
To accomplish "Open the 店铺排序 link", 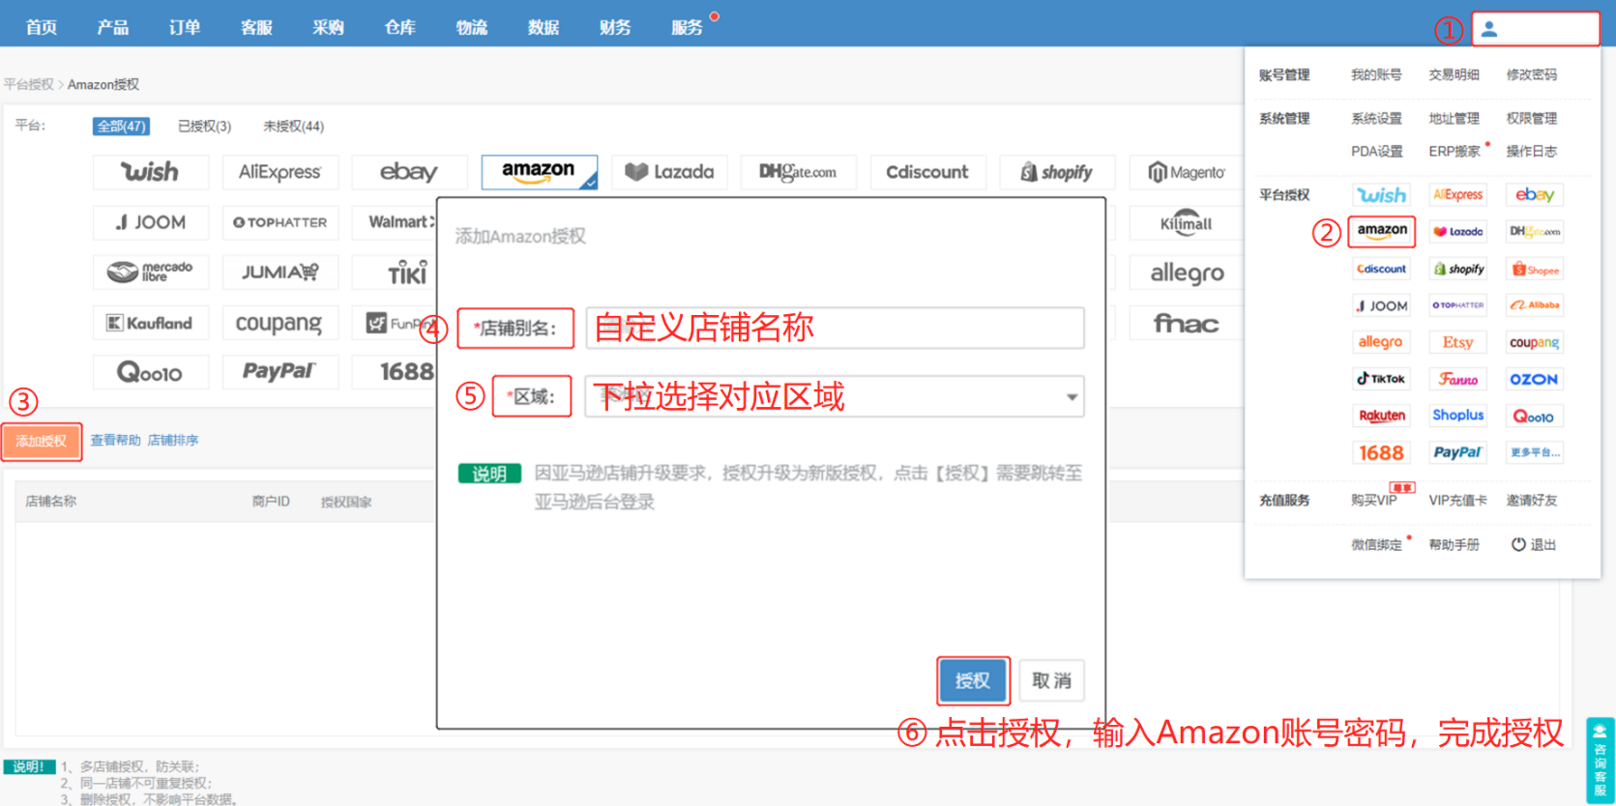I will point(173,441).
